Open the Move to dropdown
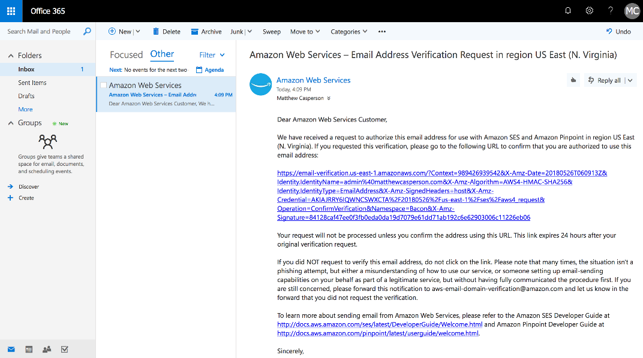The image size is (643, 358). pos(305,32)
